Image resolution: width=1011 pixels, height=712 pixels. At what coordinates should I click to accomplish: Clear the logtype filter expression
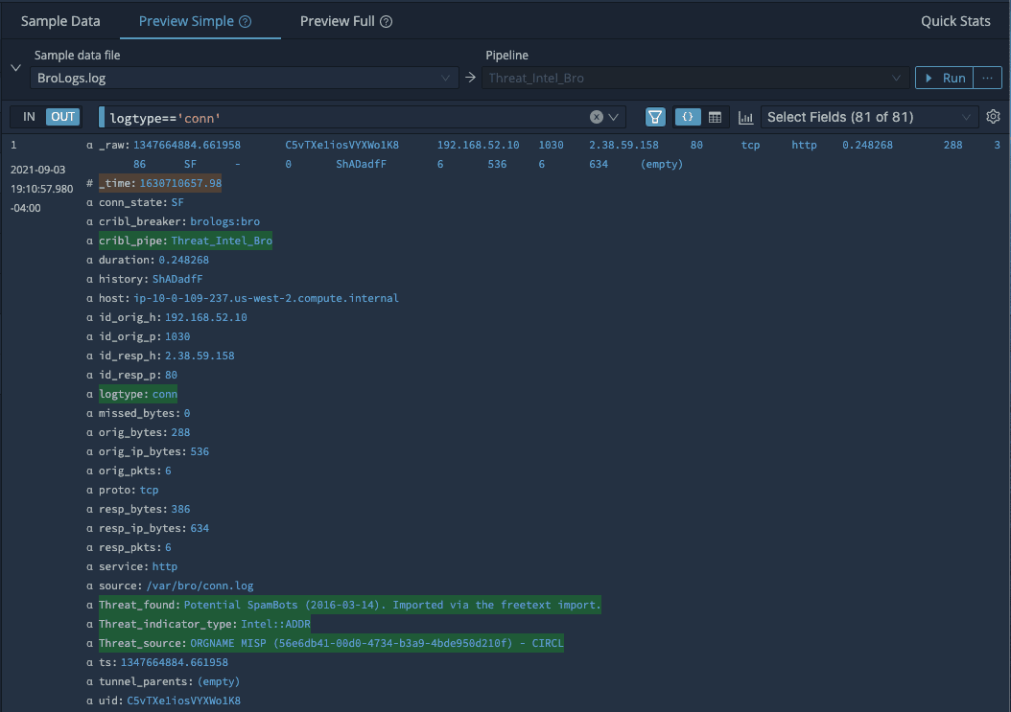[x=597, y=117]
